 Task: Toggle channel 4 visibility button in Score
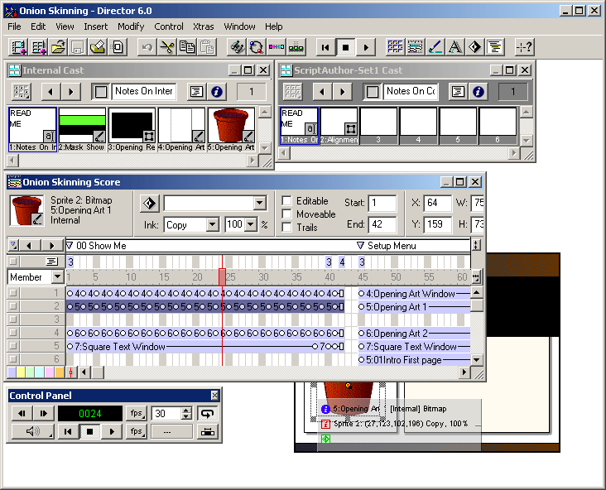[13, 333]
